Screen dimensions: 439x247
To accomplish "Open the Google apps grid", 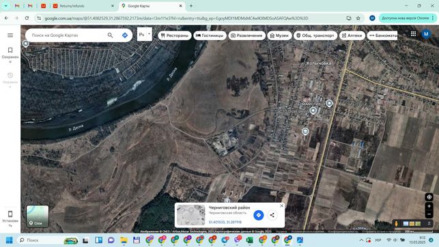I will pos(413,34).
